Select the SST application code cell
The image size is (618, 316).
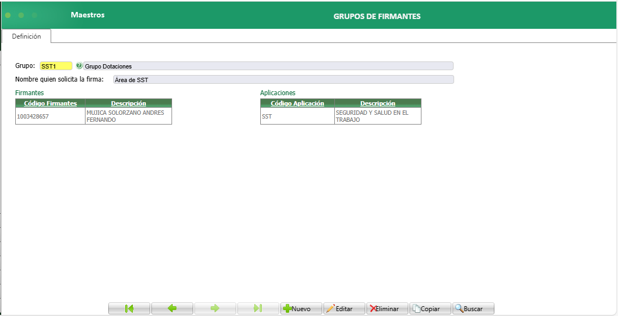(x=297, y=116)
